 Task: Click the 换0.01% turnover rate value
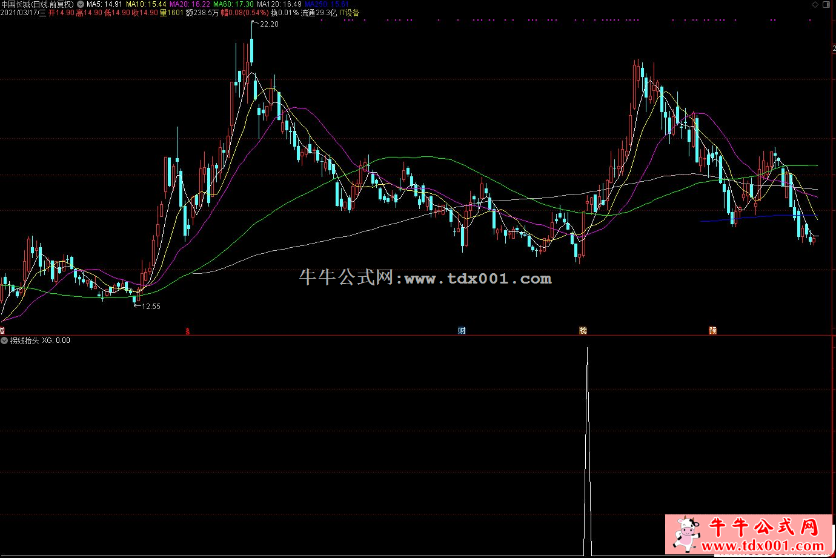coord(285,13)
